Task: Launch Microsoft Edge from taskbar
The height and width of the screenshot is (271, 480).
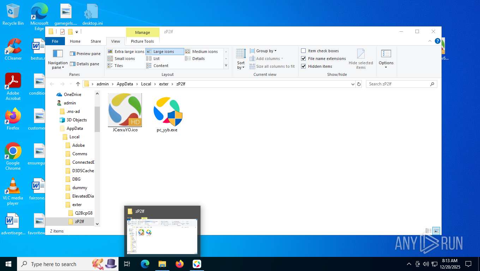Action: click(145, 264)
